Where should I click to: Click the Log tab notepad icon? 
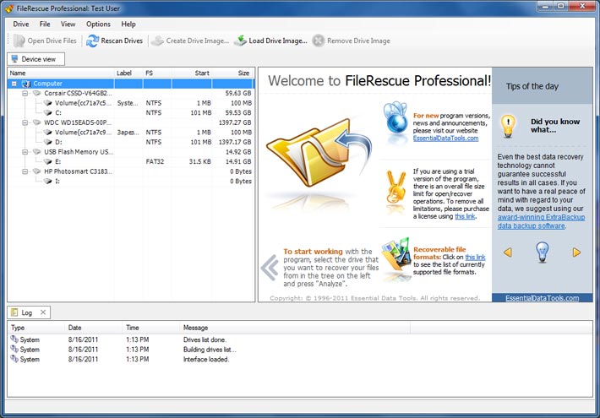pyautogui.click(x=14, y=312)
